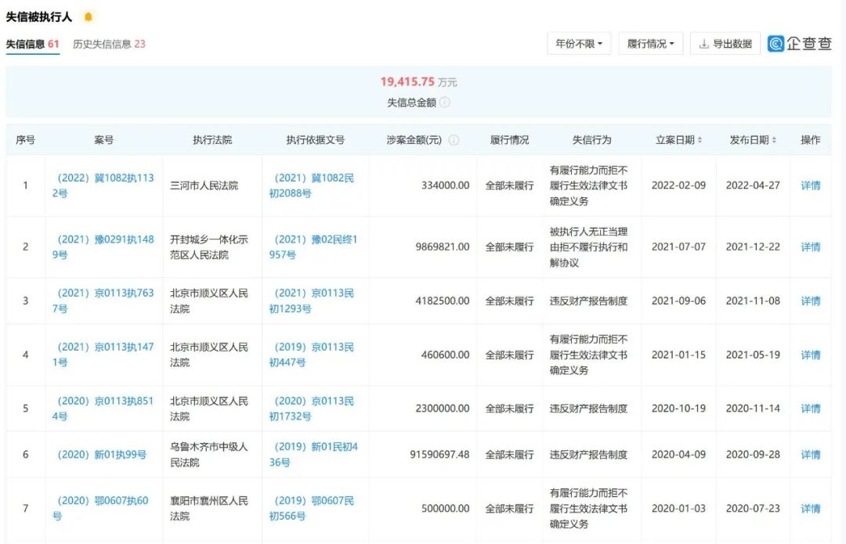Click the date 2020-09-28
This screenshot has height=544, width=846.
[753, 455]
